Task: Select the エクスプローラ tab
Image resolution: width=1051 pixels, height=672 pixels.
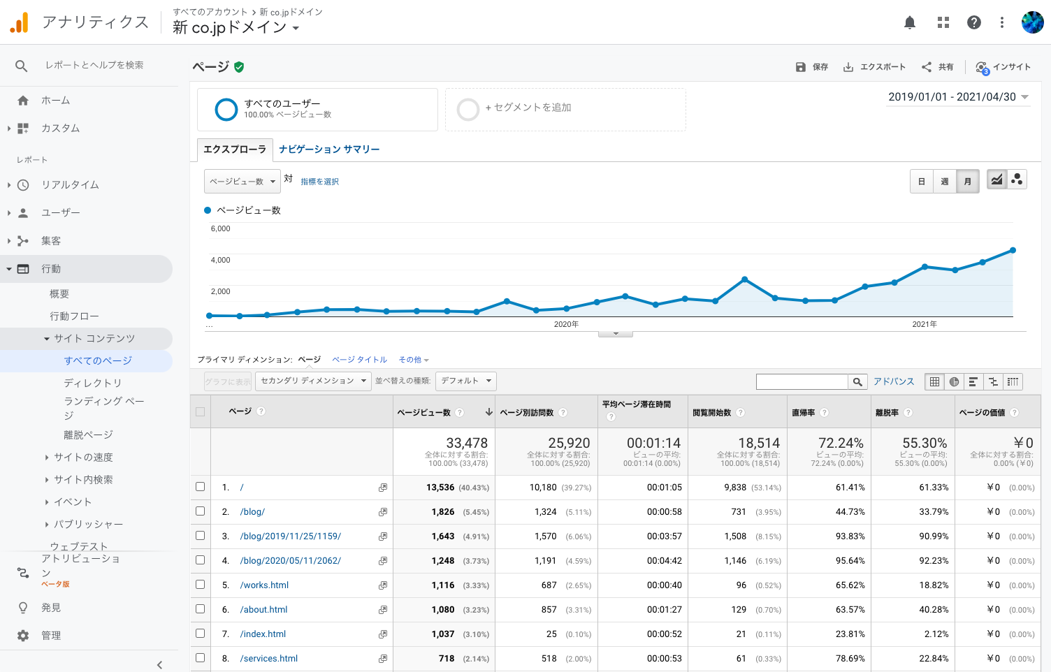Action: pos(235,149)
